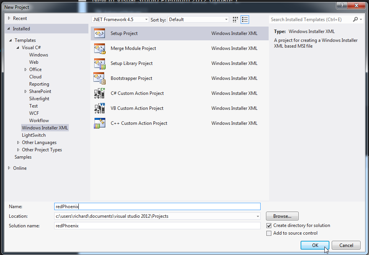
Task: Select the Test template category
Action: tap(33, 106)
